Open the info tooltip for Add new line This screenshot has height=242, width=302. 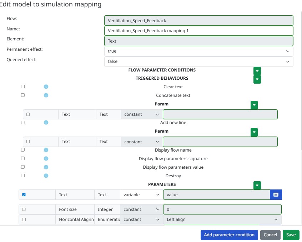pos(45,122)
